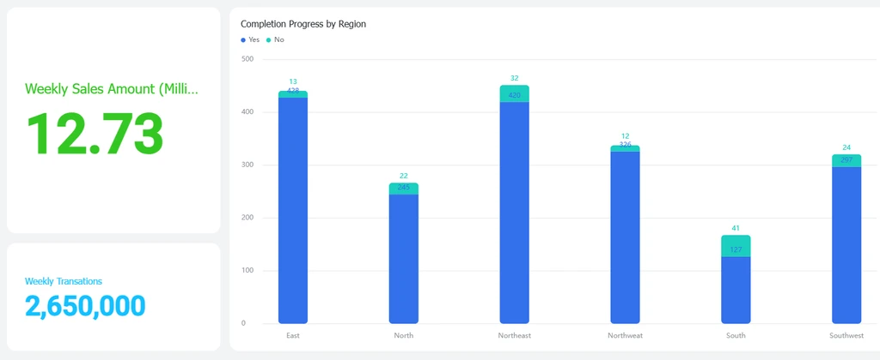880x360 pixels.
Task: Click the Weekly Sales Amount title
Action: click(x=112, y=88)
